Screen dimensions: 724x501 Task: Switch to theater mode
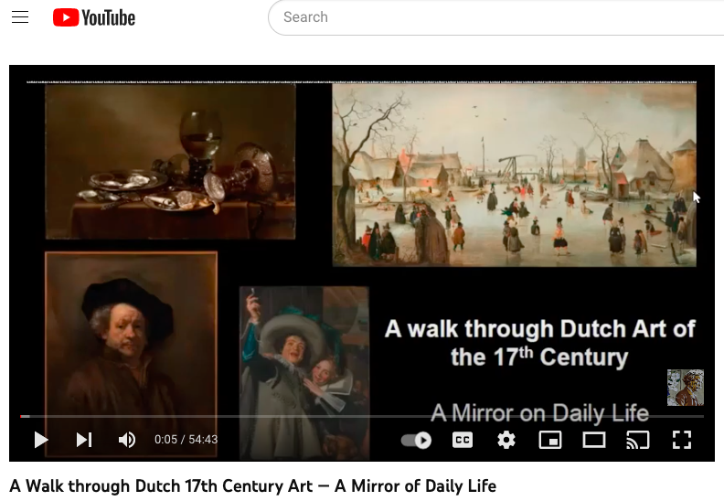[x=594, y=440]
